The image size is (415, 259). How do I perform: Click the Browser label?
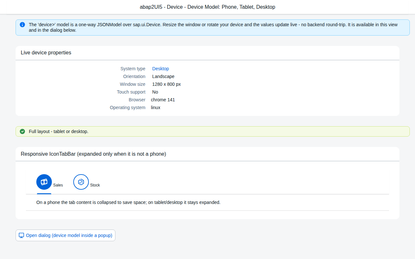[137, 100]
